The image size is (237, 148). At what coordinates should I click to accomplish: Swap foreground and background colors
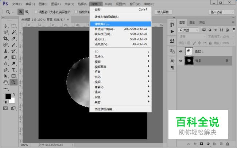(14, 94)
